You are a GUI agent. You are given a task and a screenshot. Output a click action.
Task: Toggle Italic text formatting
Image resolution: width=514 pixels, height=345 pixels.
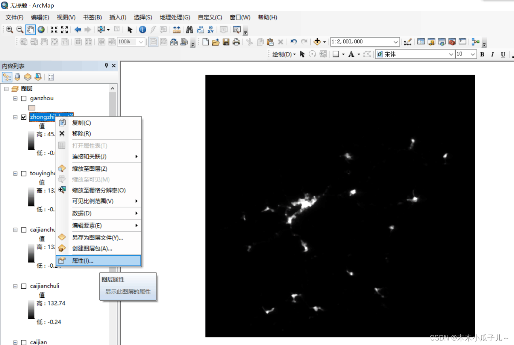493,54
